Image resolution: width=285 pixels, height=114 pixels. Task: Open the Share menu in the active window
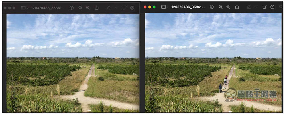(x=237, y=7)
